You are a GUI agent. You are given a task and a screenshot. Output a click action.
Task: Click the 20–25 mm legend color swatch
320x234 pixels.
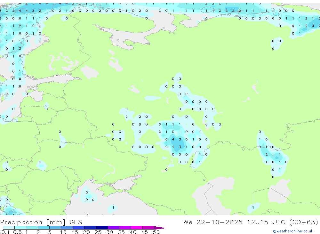tap(90, 228)
